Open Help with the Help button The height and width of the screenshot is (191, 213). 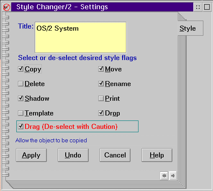pyautogui.click(x=157, y=155)
